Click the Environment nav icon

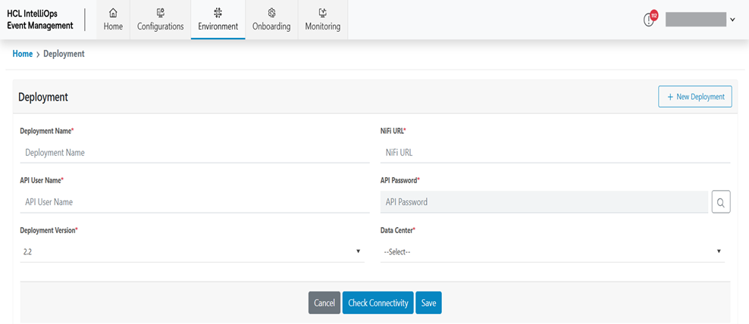[x=218, y=13]
